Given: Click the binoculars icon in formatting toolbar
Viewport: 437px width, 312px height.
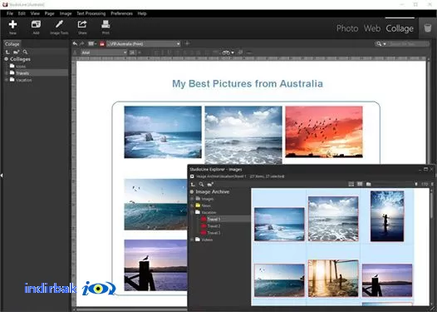Looking at the screenshot, I should tap(226, 52).
